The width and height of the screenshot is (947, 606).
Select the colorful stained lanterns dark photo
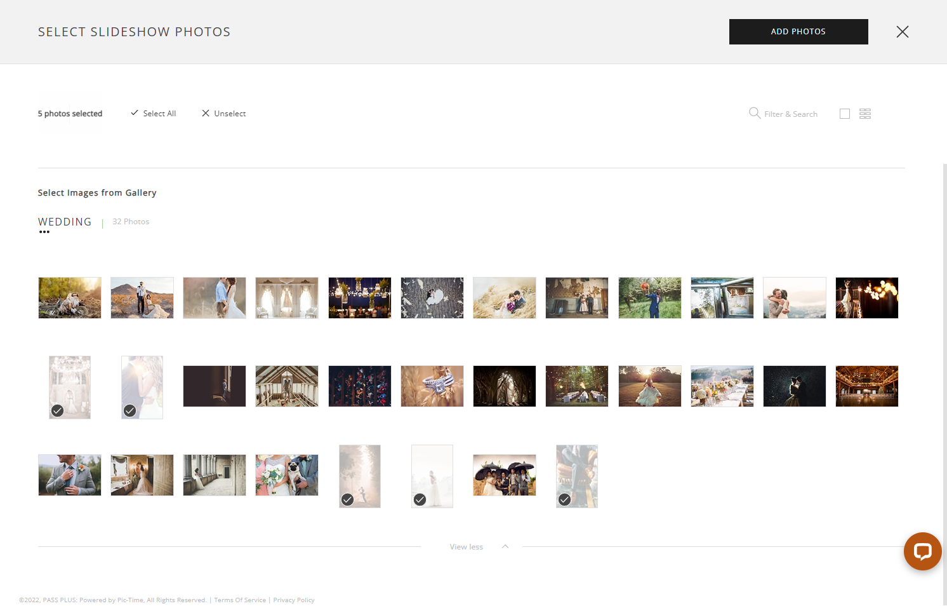coord(360,386)
